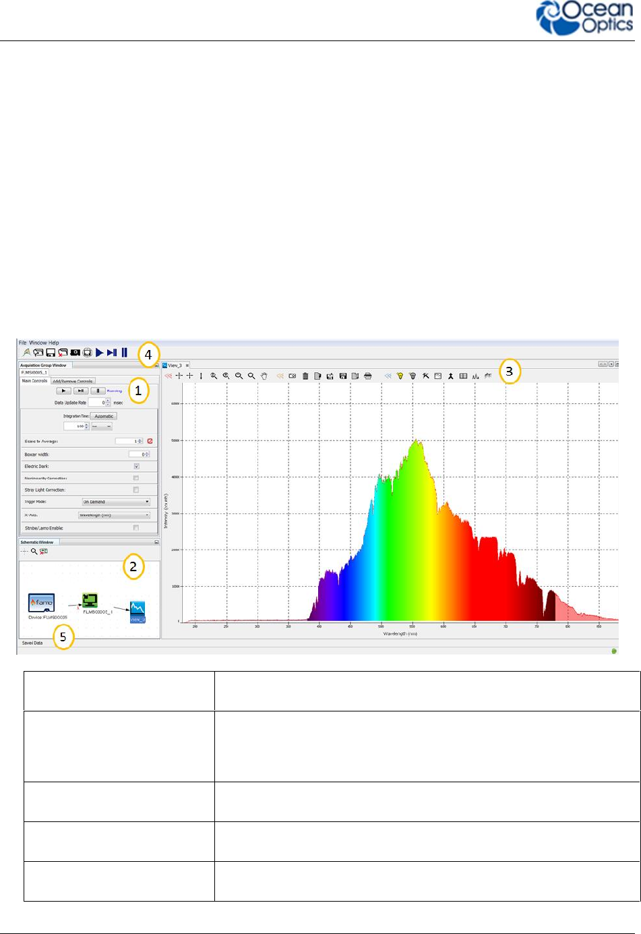641x934 pixels.
Task: Click the Data Update Rate input field
Action: [x=96, y=403]
